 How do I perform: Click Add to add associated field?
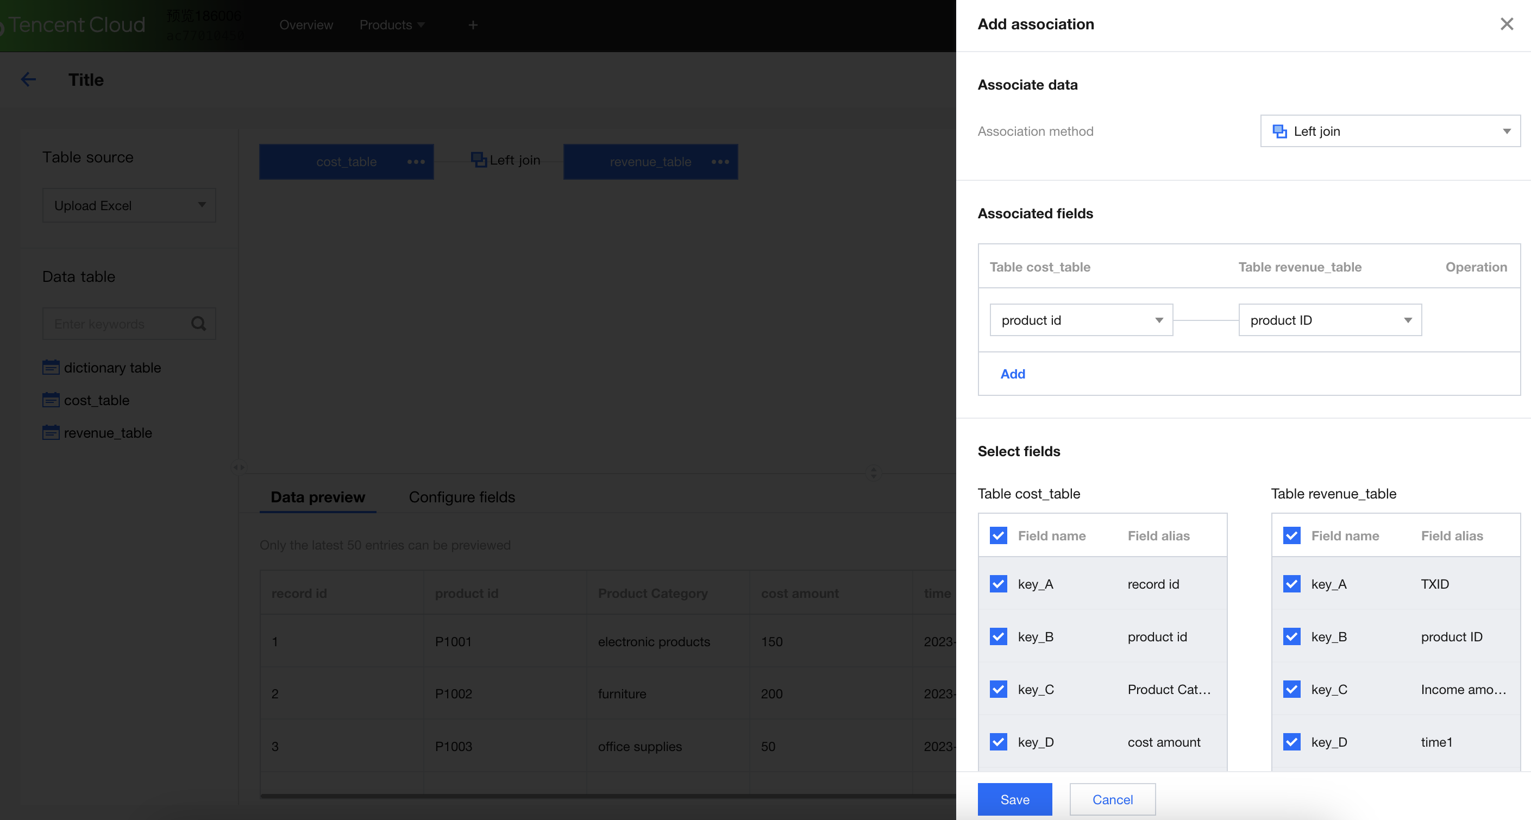(x=1012, y=374)
